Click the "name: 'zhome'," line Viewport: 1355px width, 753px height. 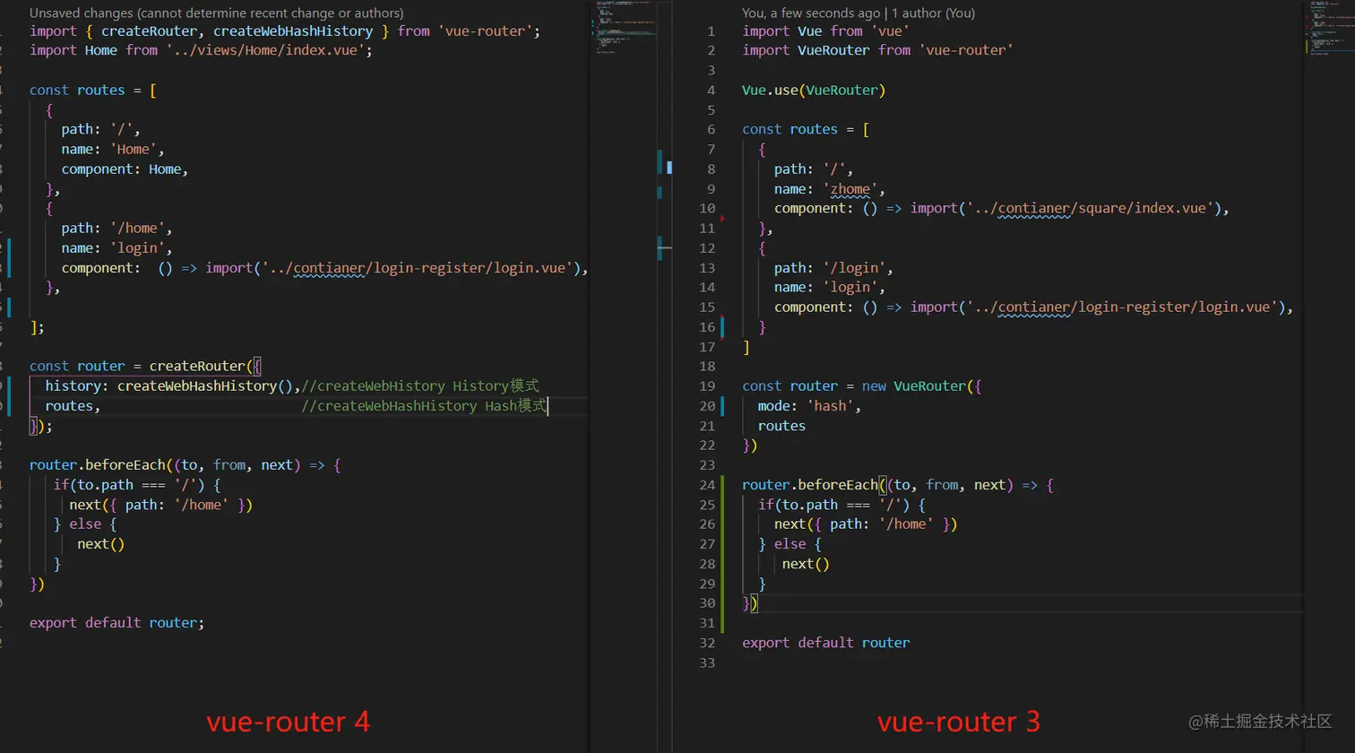pyautogui.click(x=830, y=188)
